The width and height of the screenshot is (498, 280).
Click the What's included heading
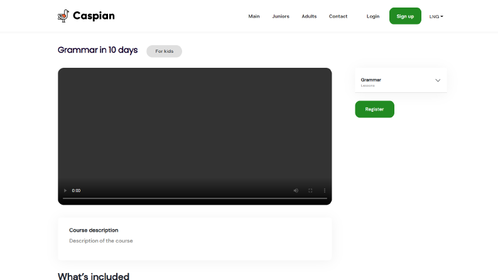[x=94, y=276]
